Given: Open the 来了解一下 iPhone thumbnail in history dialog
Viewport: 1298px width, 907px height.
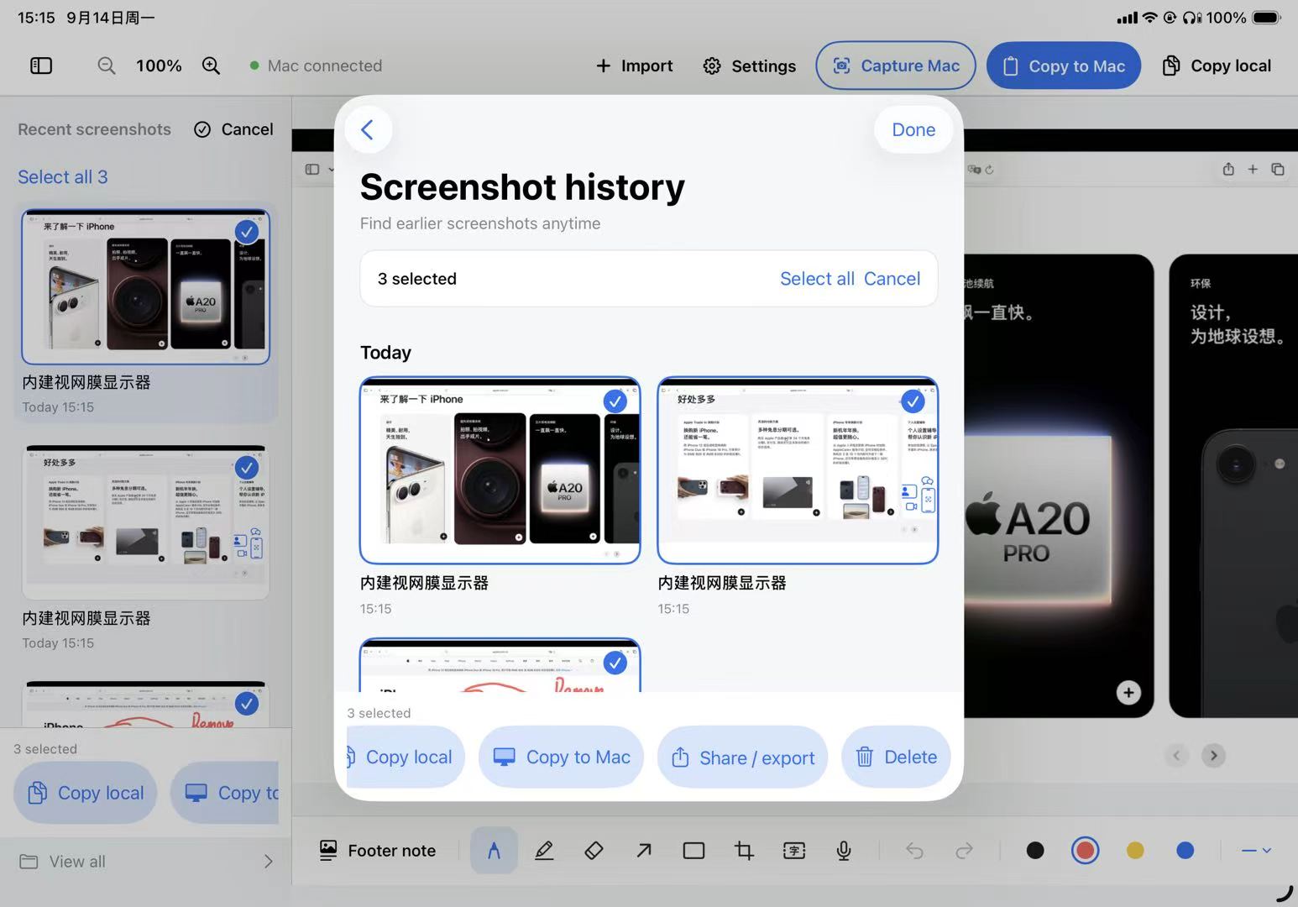Looking at the screenshot, I should click(x=500, y=470).
